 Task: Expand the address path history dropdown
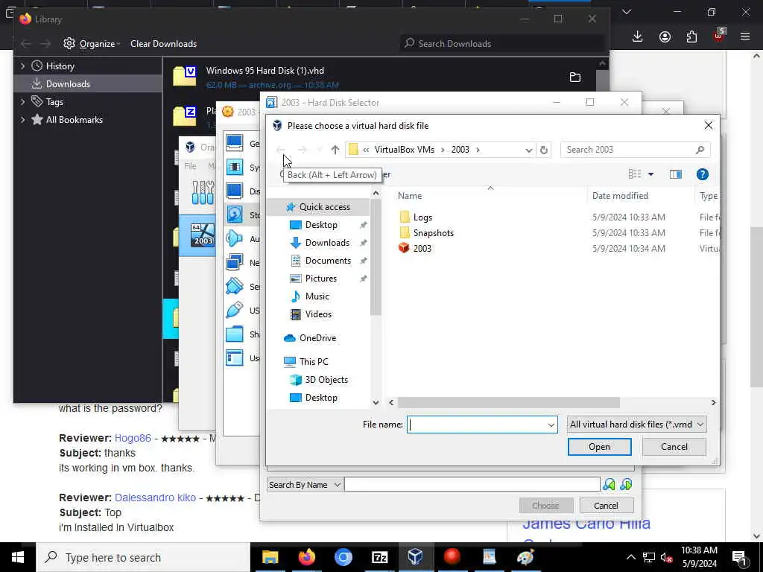pos(528,150)
